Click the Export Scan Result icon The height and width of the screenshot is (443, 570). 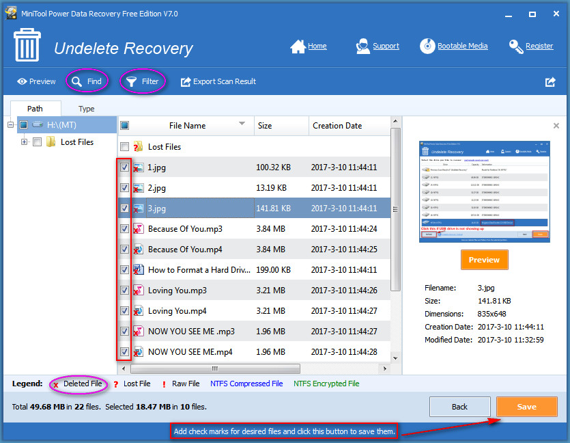click(186, 81)
